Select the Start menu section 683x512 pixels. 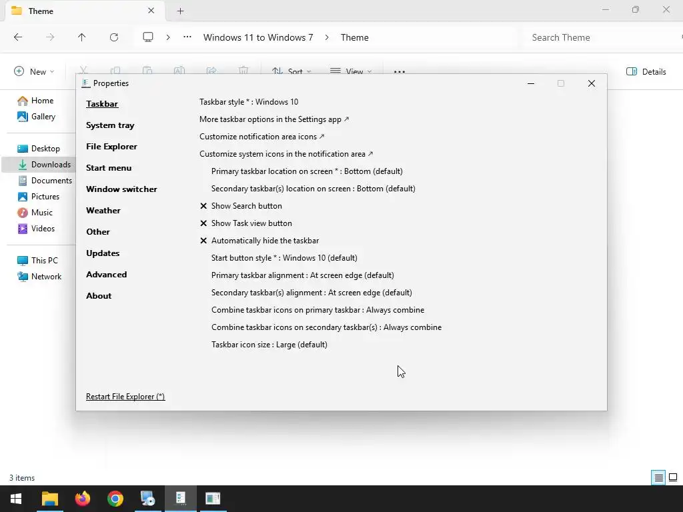tap(109, 167)
